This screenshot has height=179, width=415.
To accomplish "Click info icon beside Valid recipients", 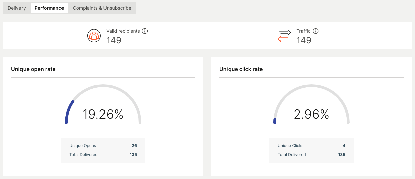I will [145, 31].
